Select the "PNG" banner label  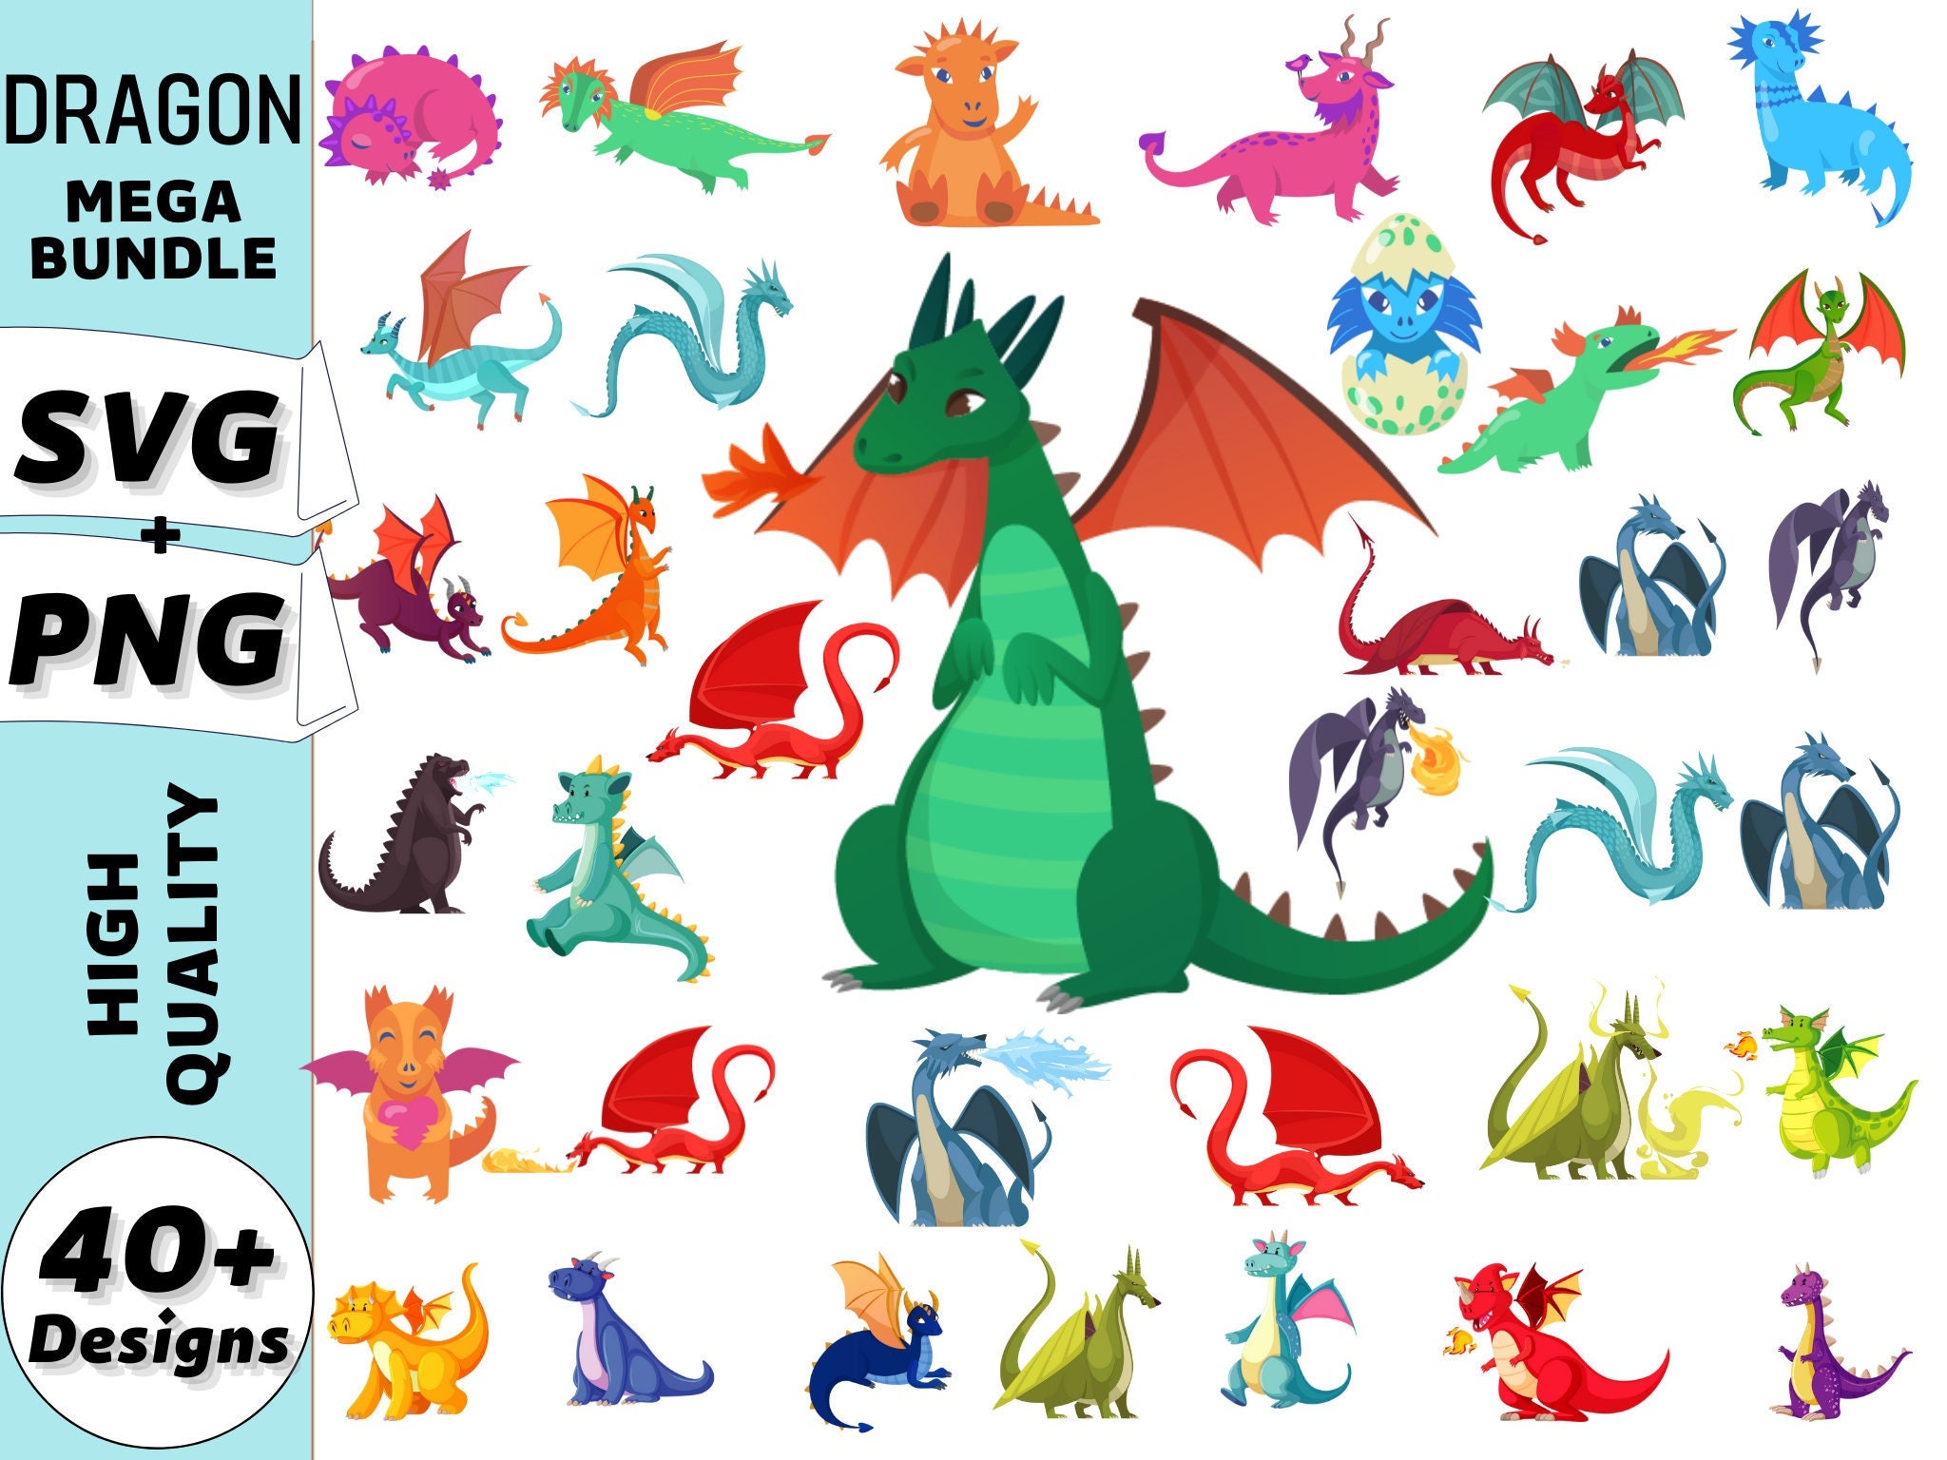pos(148,637)
